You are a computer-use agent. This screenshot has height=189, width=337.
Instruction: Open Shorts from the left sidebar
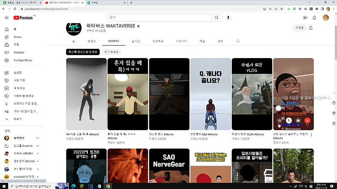(17, 37)
